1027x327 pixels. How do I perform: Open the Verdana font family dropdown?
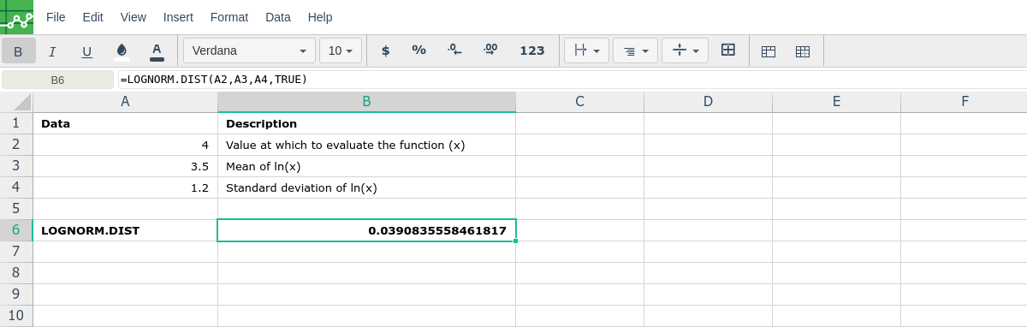point(249,51)
